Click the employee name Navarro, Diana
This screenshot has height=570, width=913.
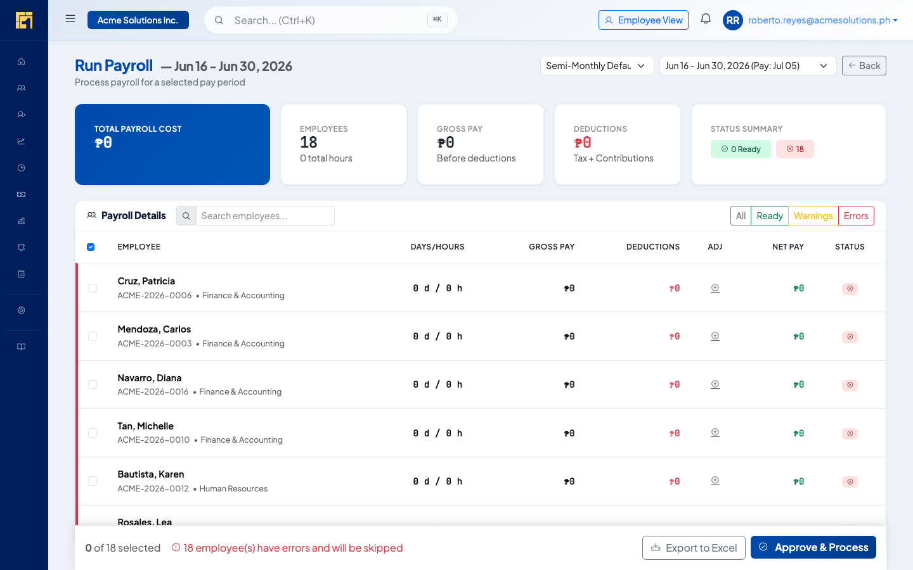[150, 378]
